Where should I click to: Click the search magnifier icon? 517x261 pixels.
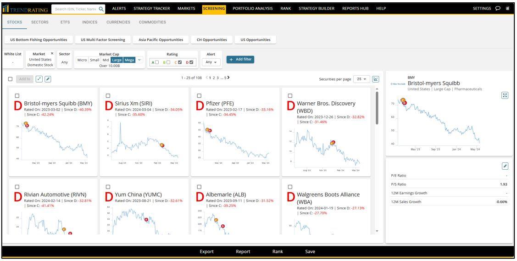tap(101, 9)
